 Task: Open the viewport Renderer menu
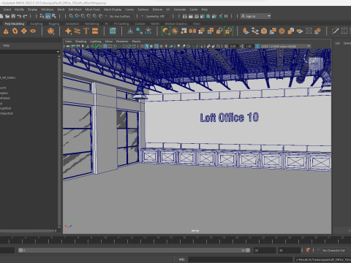coord(122,42)
